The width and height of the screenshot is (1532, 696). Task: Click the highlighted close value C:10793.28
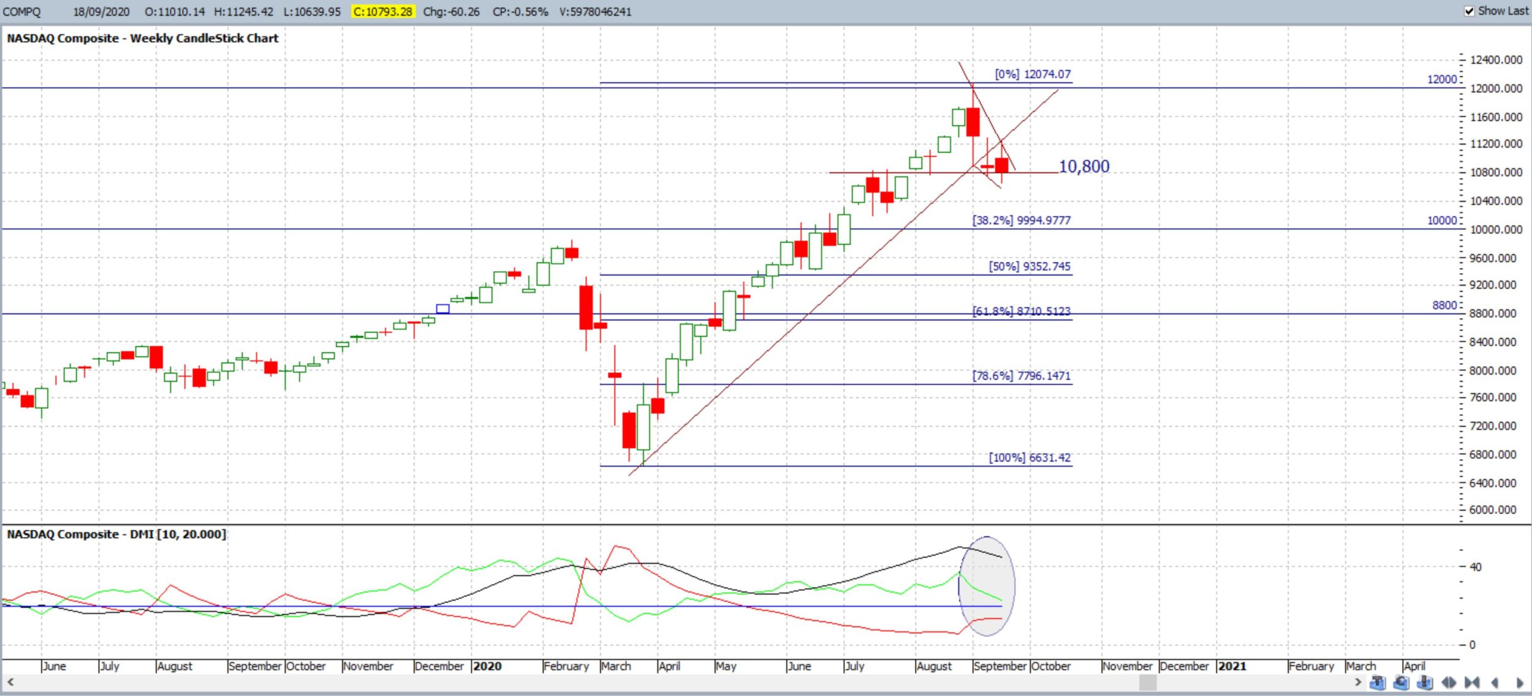pyautogui.click(x=383, y=12)
